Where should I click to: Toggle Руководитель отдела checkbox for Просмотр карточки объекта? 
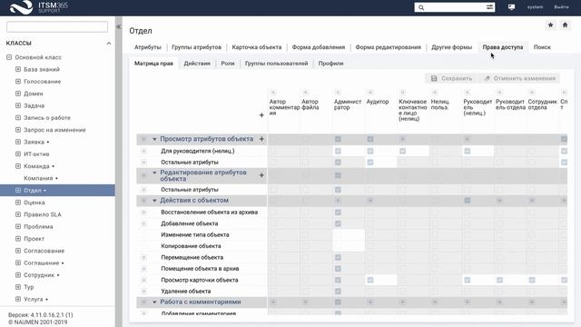499,280
